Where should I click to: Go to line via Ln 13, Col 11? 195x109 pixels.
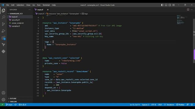[x=135, y=105]
